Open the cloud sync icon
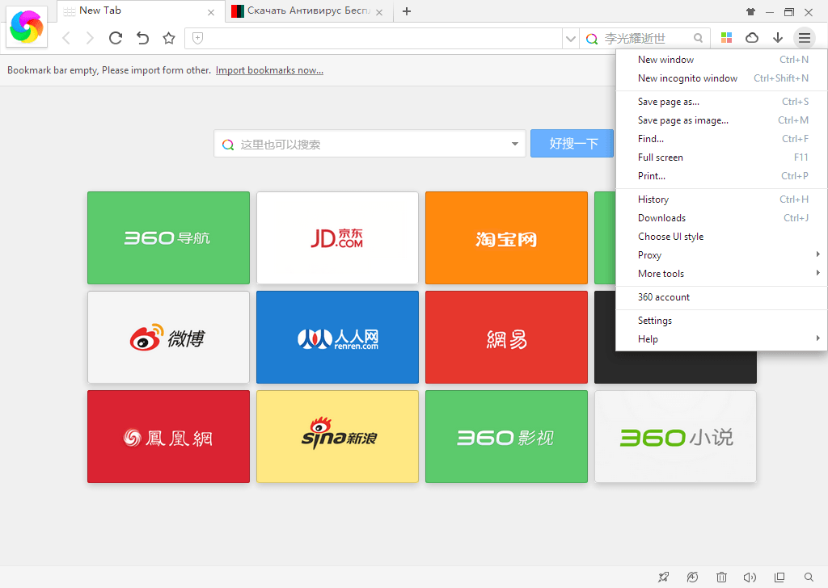 tap(752, 37)
